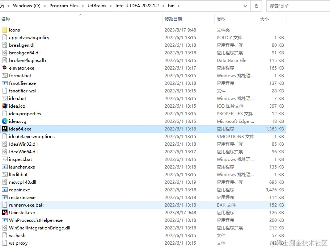Click the PROPERTIES 文件 type cell

(x=235, y=114)
